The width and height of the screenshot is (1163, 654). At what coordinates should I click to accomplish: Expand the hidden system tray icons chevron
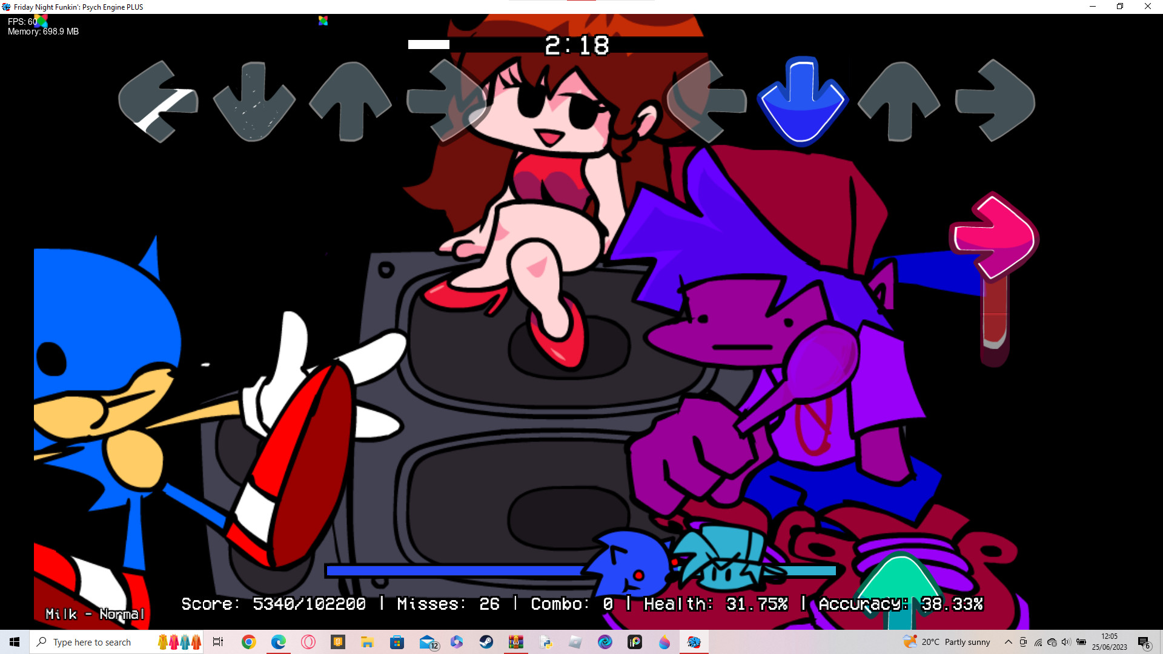point(1008,642)
